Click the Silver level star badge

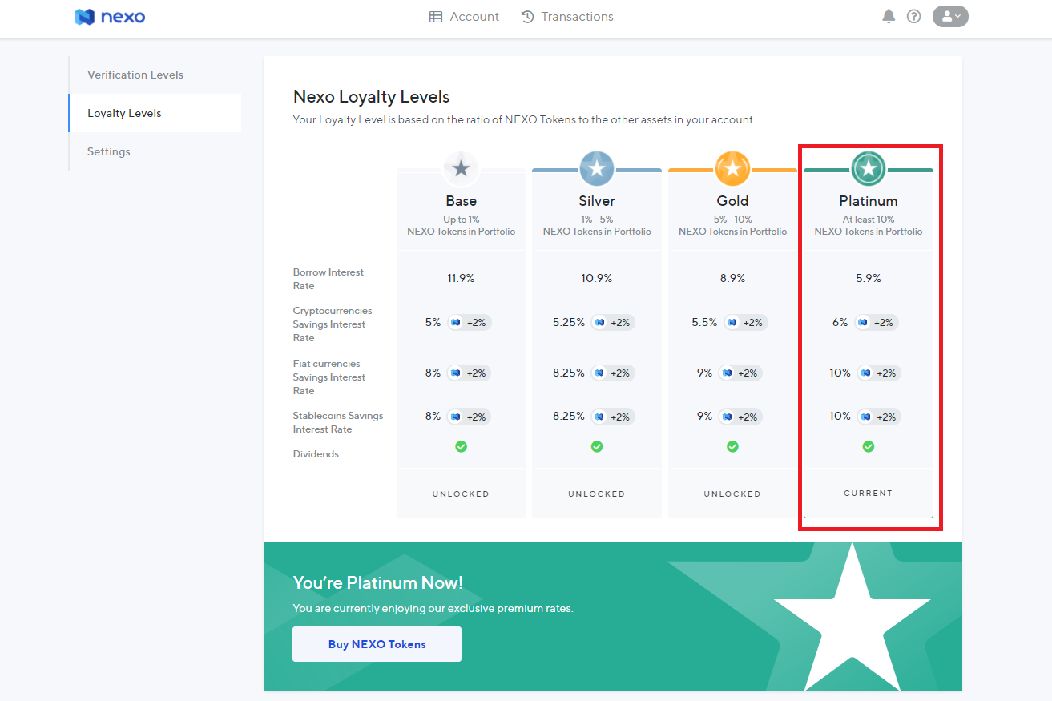[x=597, y=169]
